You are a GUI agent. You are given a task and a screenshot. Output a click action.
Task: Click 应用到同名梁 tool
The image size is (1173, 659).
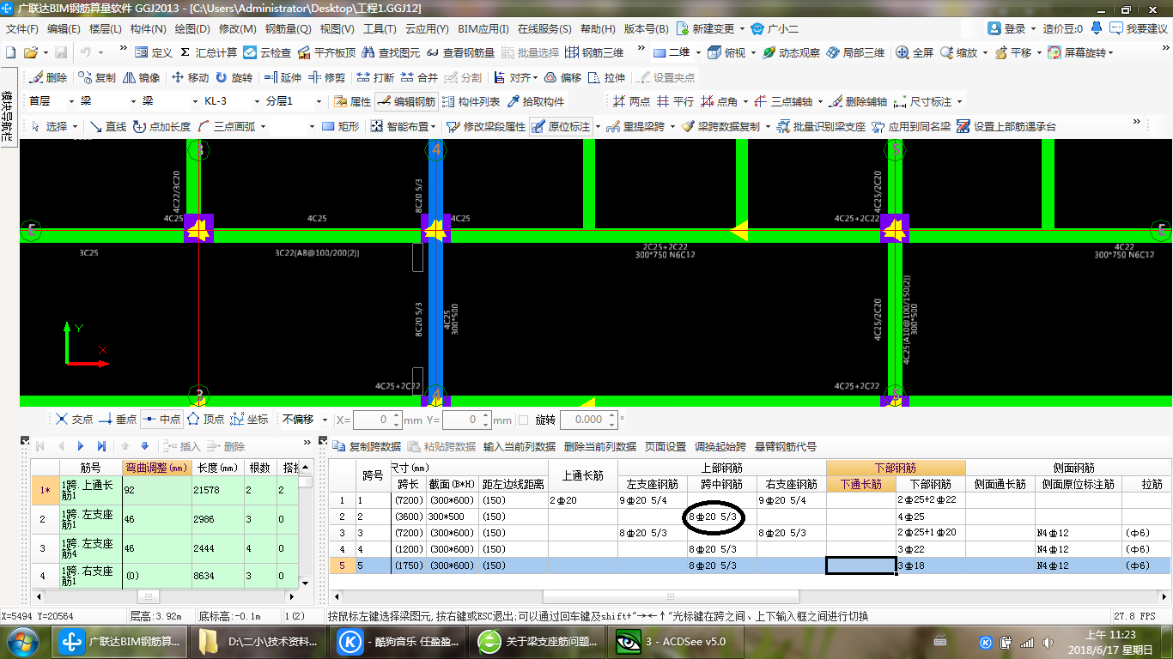[x=911, y=126]
